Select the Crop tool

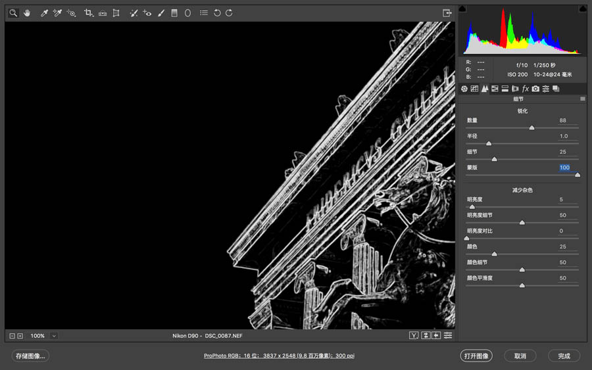88,13
